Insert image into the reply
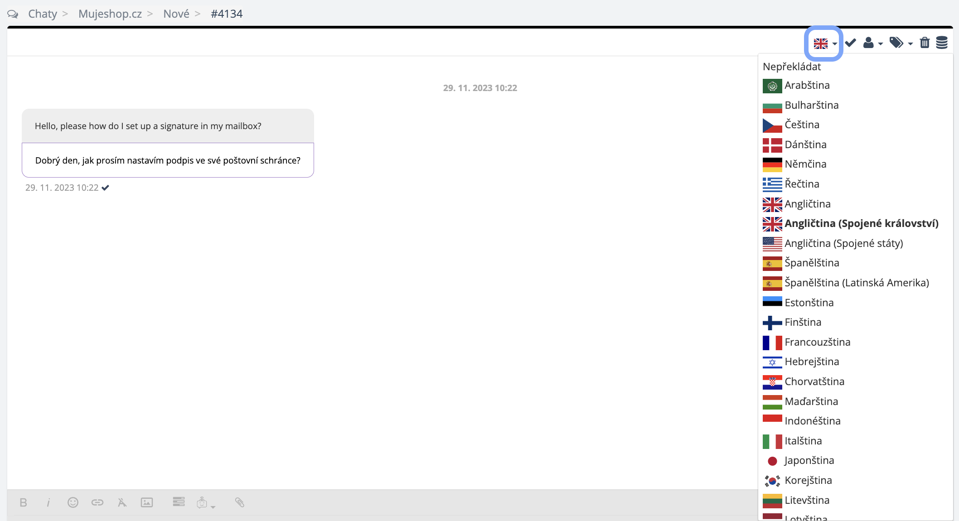The height and width of the screenshot is (521, 959). click(147, 502)
